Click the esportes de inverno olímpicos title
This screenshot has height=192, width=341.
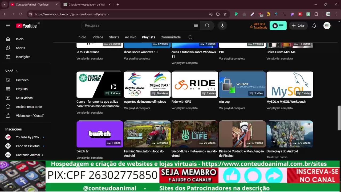(145, 102)
